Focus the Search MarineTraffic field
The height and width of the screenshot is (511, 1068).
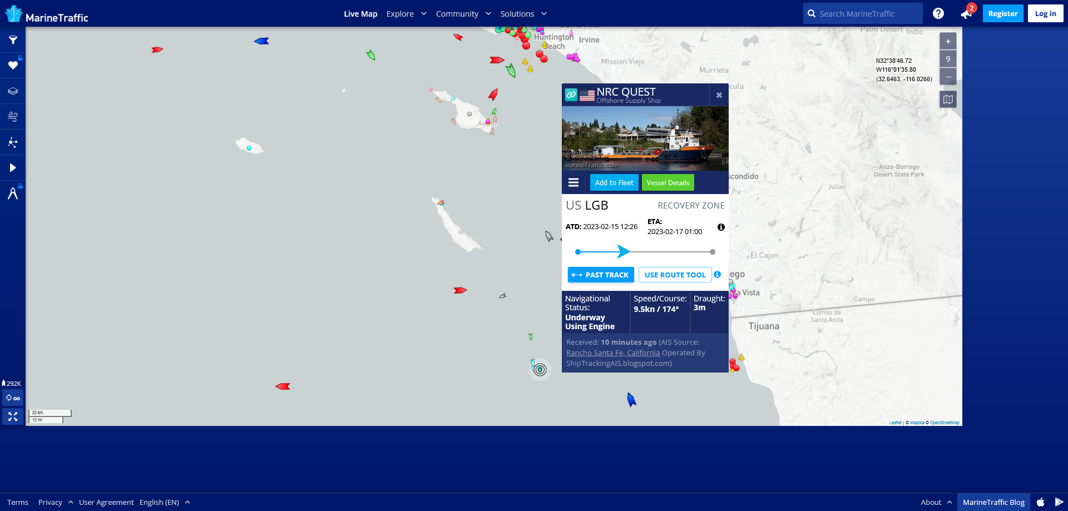click(863, 13)
